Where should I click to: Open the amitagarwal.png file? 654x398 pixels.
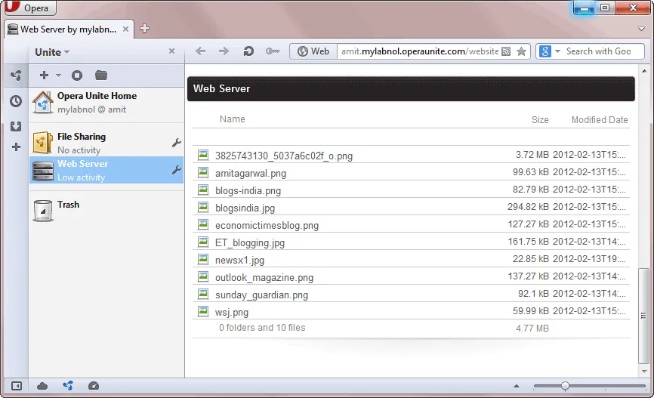coord(250,173)
